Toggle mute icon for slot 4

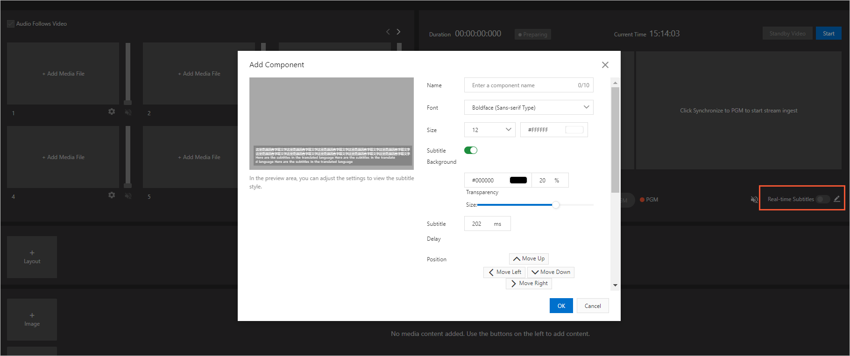pos(128,196)
